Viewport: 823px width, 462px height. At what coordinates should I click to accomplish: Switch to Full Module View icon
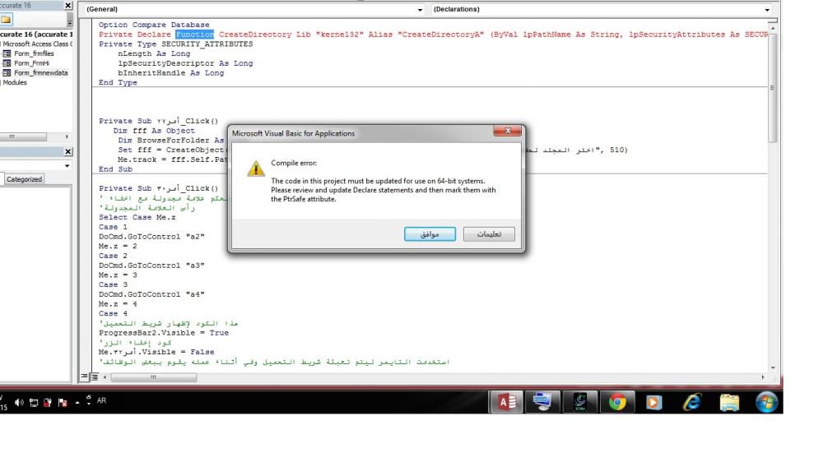click(x=95, y=377)
